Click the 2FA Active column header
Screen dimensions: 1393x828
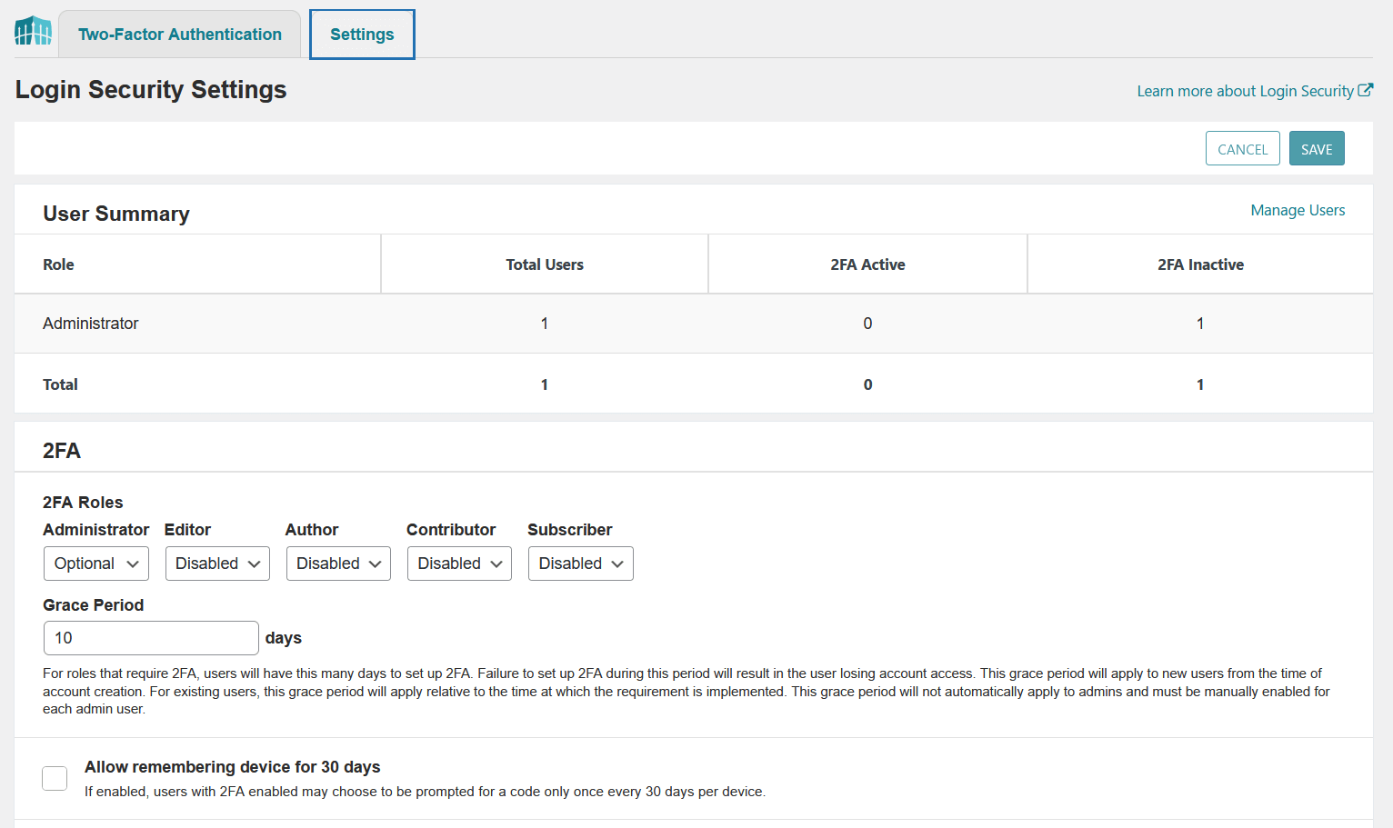[867, 264]
